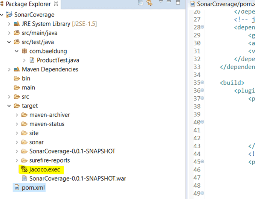This screenshot has height=199, width=255.
Task: Fold the build element at line 35
Action: tap(203, 82)
